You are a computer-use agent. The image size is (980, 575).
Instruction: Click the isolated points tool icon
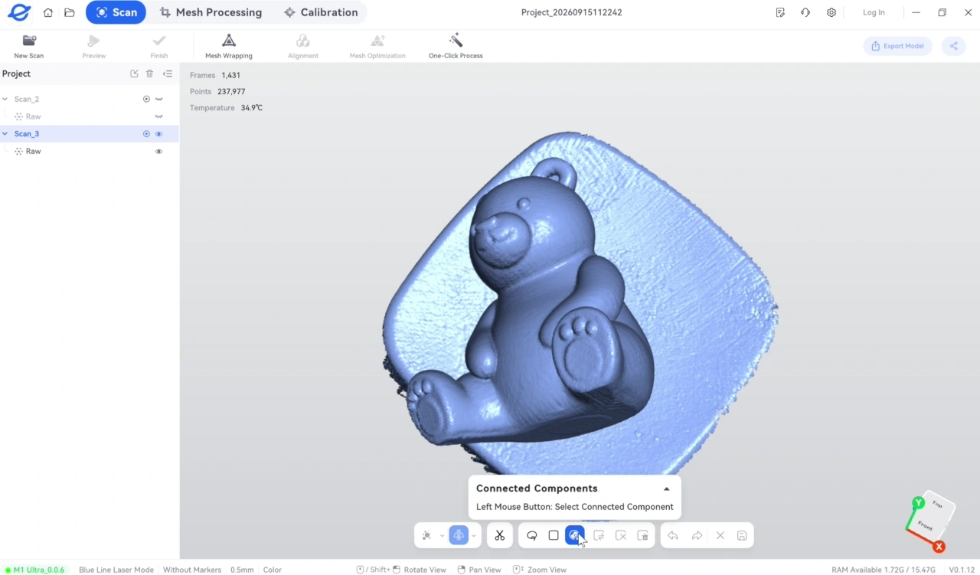(427, 535)
